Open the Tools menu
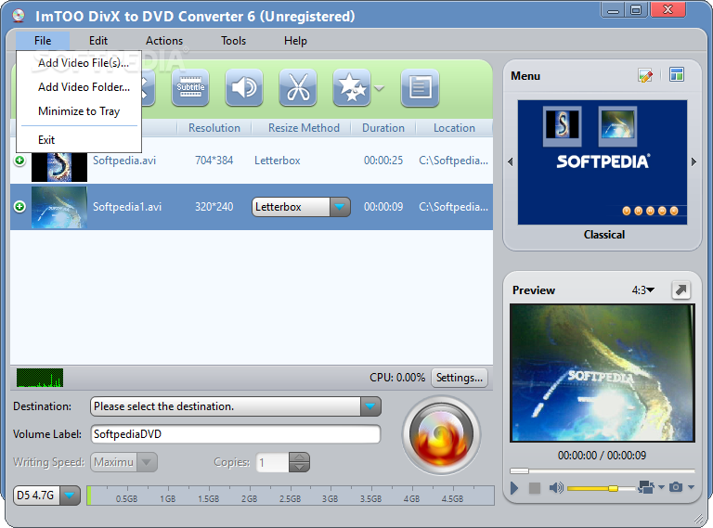 pos(233,41)
